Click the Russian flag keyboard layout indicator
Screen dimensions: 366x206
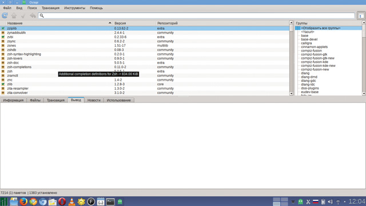point(316,201)
